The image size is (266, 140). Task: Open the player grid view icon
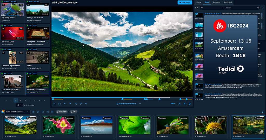point(185,104)
